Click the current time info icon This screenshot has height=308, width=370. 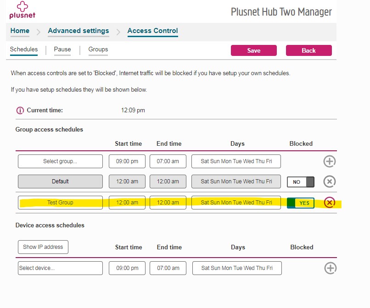click(20, 110)
